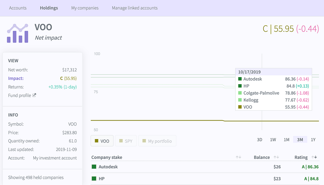Click the header score C | 55.95

pos(278,29)
